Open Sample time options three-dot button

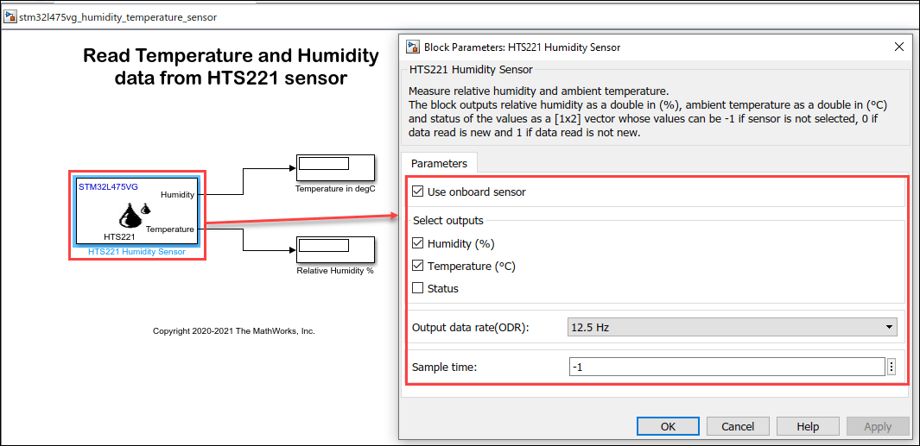pos(891,367)
